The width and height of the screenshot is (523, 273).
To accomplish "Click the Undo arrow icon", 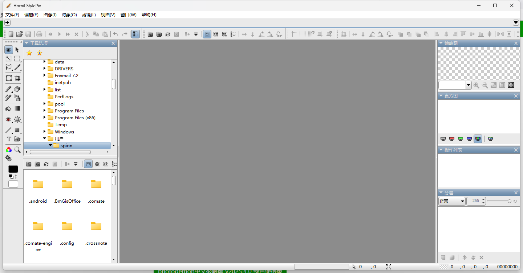I will [x=116, y=34].
